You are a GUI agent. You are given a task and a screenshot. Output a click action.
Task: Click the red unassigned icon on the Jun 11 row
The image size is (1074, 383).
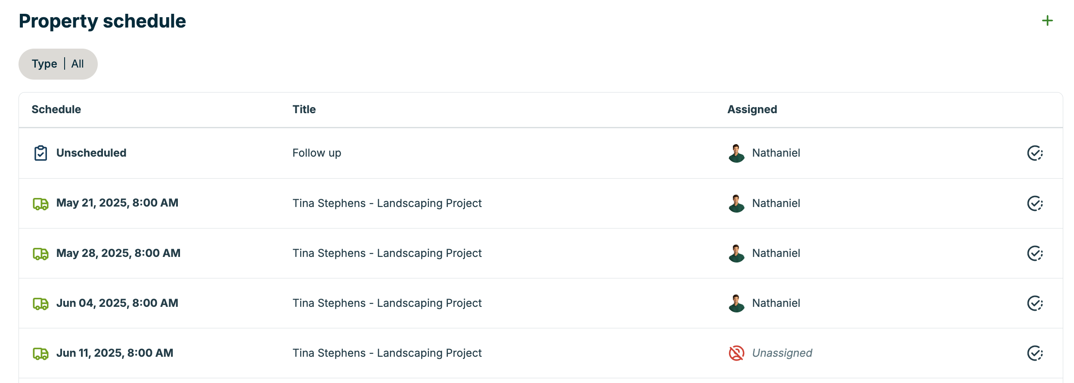tap(736, 352)
